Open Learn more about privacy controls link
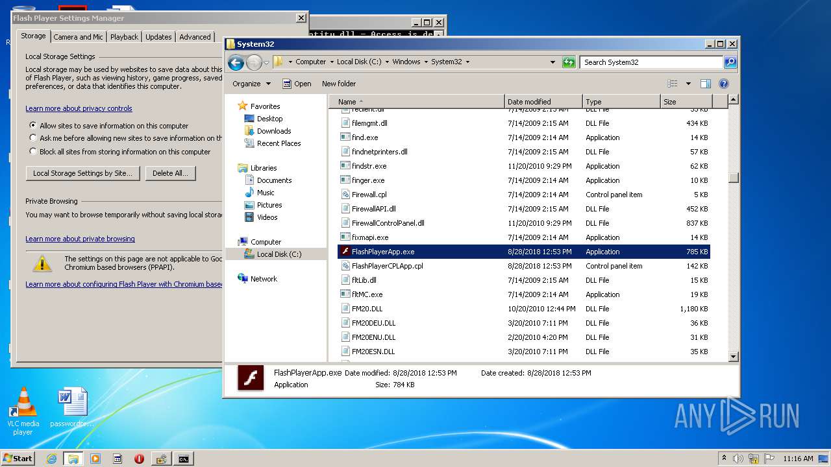Screen dimensions: 831x467 pyautogui.click(x=79, y=108)
